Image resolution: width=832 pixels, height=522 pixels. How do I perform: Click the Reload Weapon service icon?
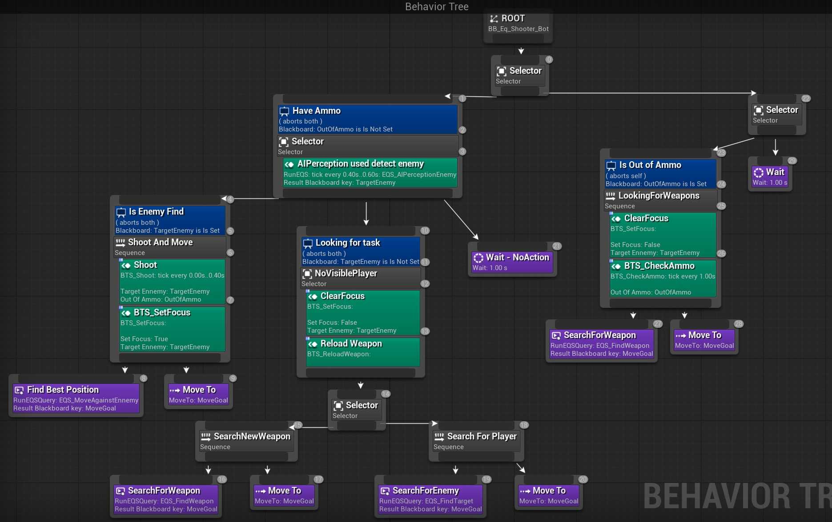313,344
